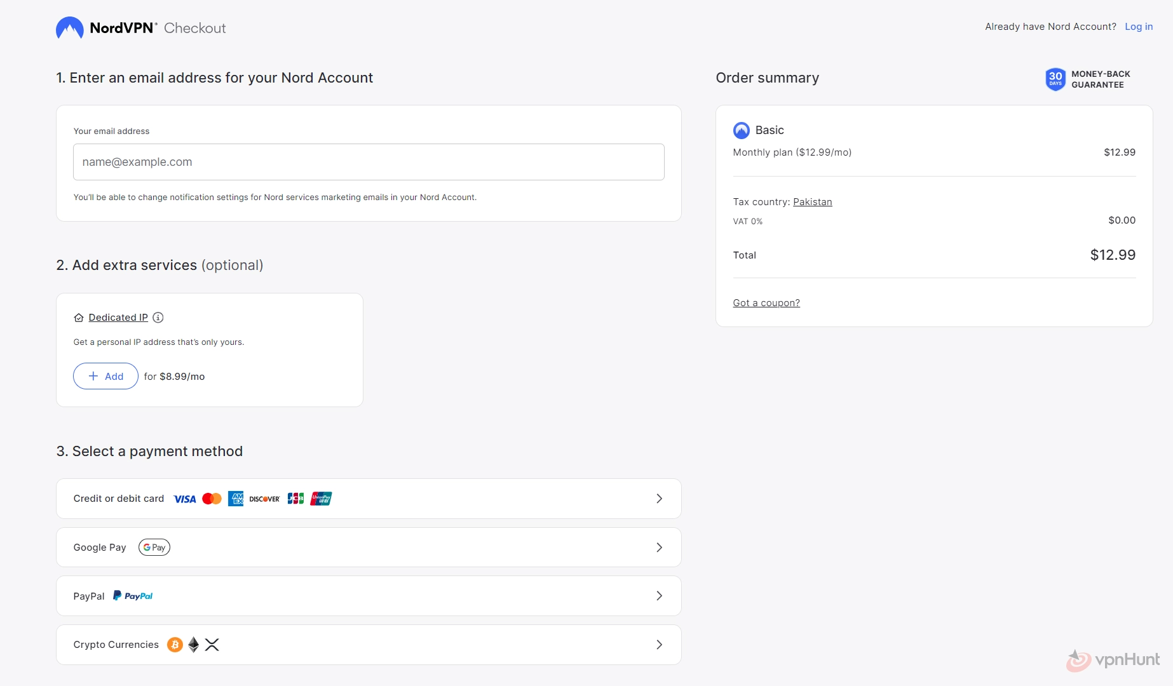This screenshot has height=686, width=1173.
Task: Click the Dedicated IP info icon
Action: (158, 318)
